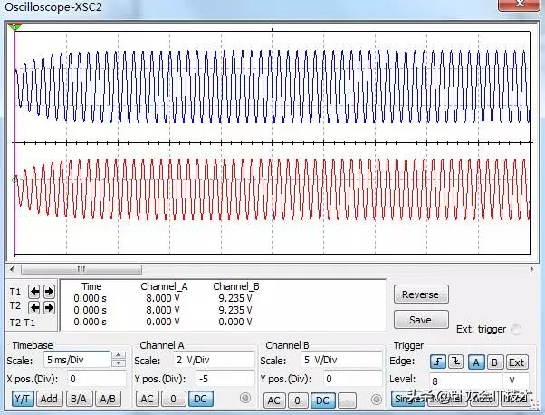Click T1 Channel_B reading 9.235 V
Image resolution: width=545 pixels, height=415 pixels.
click(235, 298)
